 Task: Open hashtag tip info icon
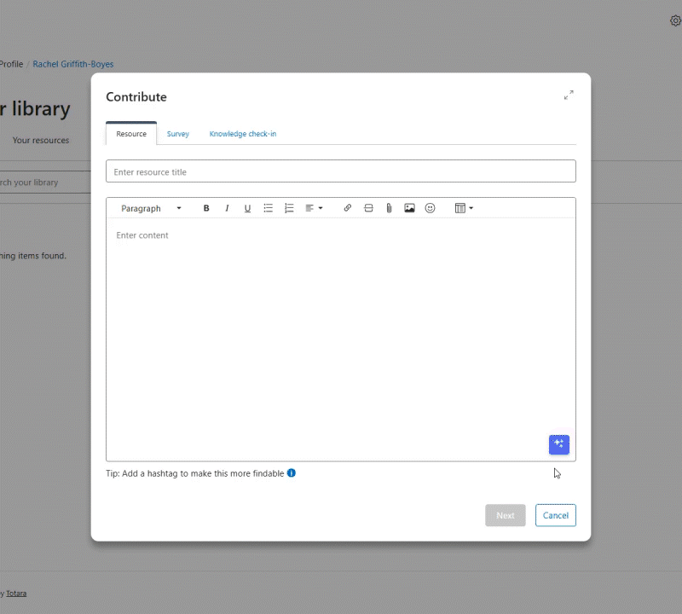292,473
